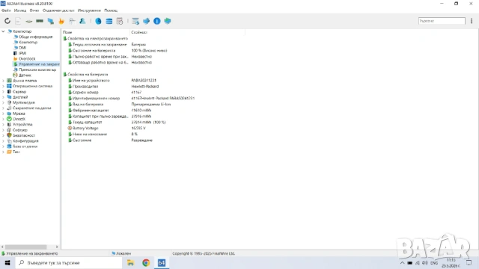Image resolution: width=479 pixels, height=269 pixels.
Task: Click inside the AIDA64 search field
Action: [x=442, y=21]
